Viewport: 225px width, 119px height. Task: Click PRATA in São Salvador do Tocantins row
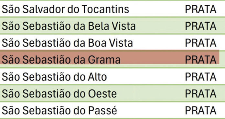(x=201, y=9)
